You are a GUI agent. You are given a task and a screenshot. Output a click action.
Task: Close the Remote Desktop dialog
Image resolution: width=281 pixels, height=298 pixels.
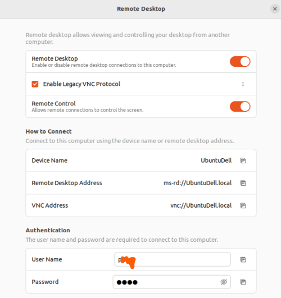[275, 9]
